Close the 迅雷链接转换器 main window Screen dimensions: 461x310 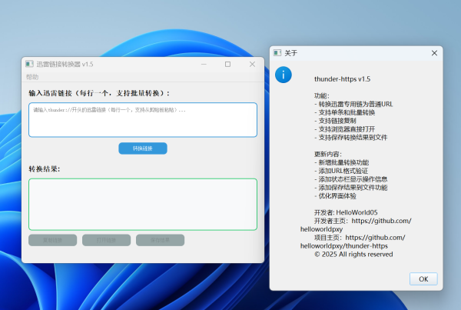point(252,64)
